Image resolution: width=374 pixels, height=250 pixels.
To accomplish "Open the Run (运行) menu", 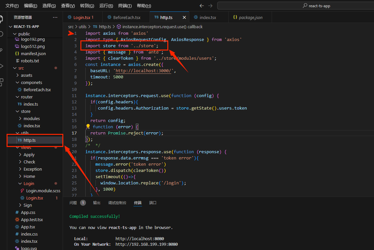I will [x=106, y=6].
